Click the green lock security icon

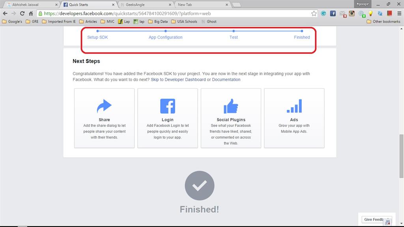41,13
